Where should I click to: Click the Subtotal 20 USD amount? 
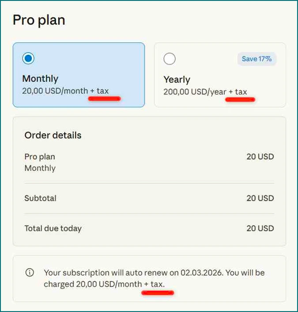(x=260, y=198)
